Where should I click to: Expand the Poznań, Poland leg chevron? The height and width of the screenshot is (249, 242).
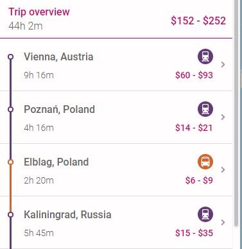pos(223,117)
